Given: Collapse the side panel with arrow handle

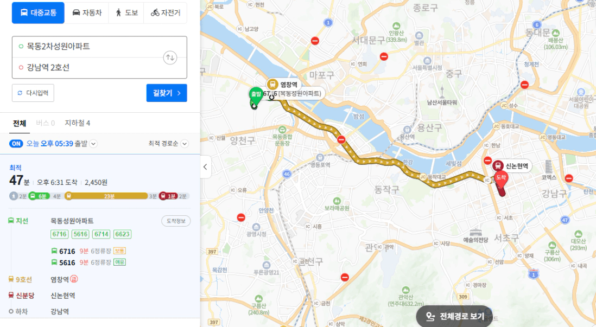Looking at the screenshot, I should [x=205, y=166].
